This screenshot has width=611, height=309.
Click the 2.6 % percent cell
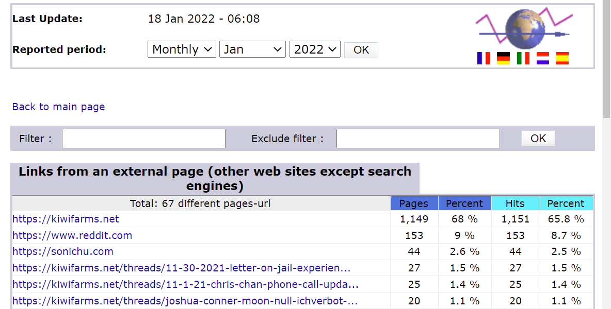[x=464, y=252]
